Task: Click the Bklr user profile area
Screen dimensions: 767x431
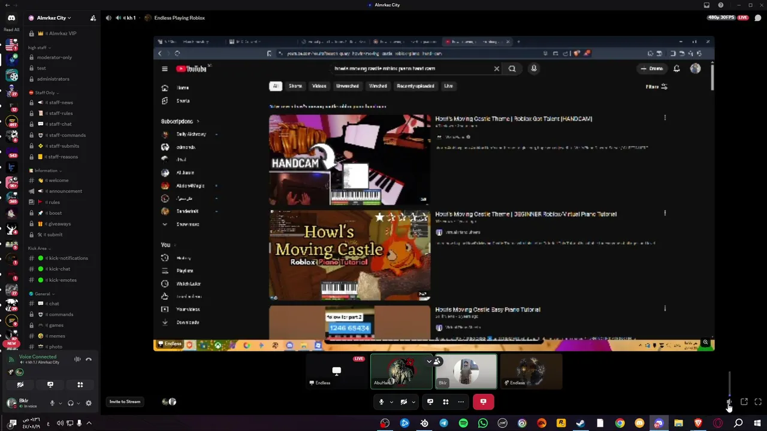Action: [x=25, y=403]
